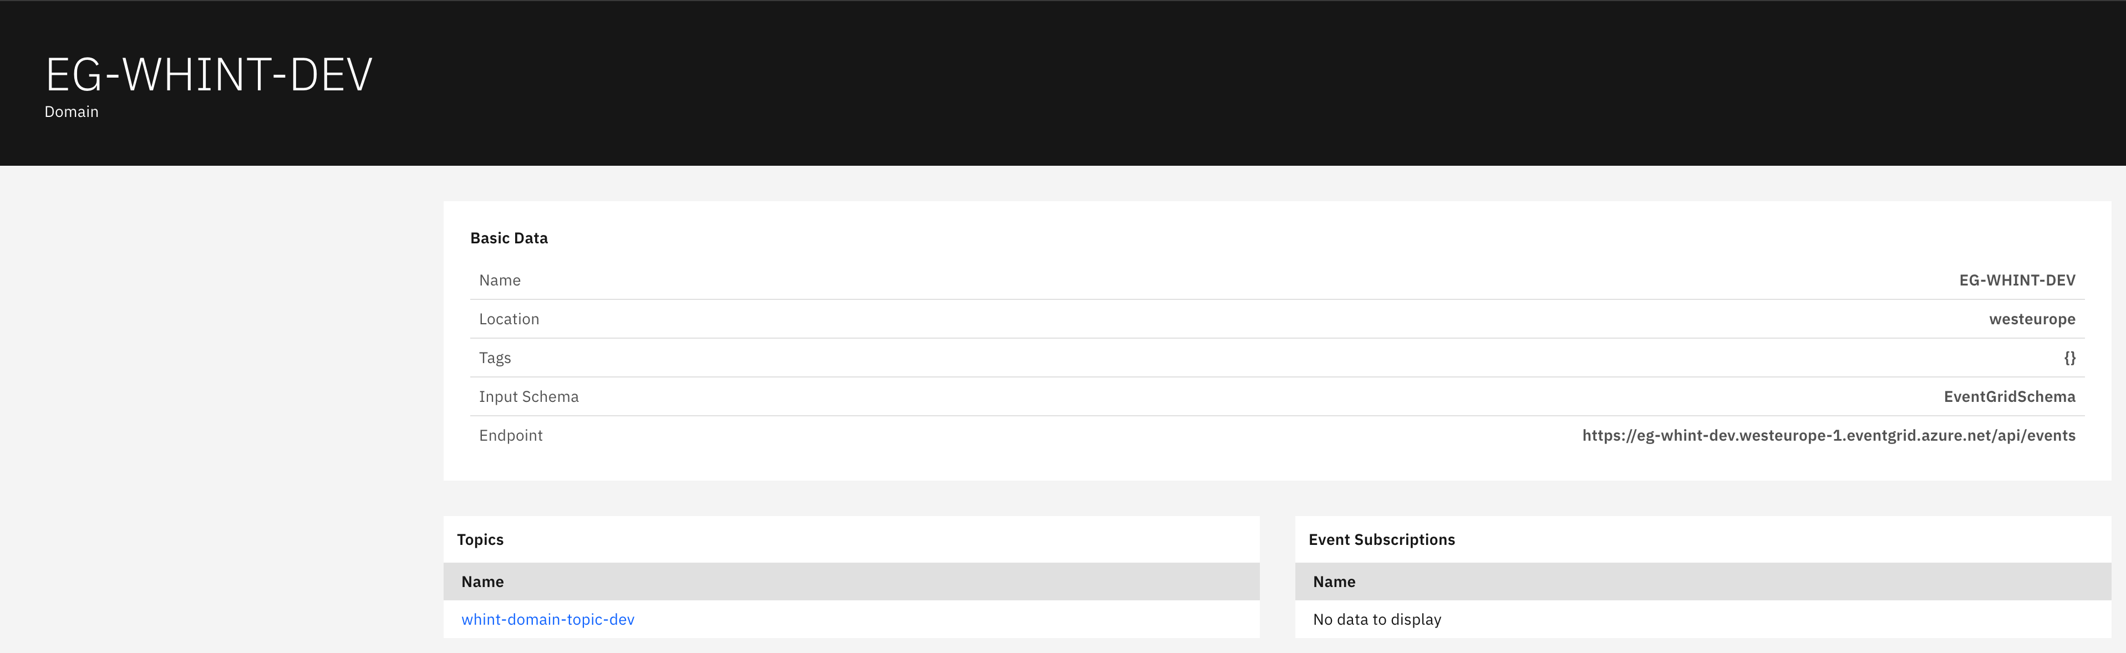Click the Location row label
Screen dimensions: 2126x653
[508, 319]
